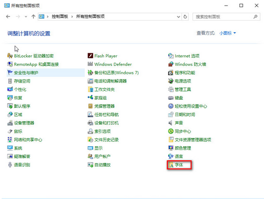The height and width of the screenshot is (199, 264).
Task: Open the 系统 link
Action: 18,148
